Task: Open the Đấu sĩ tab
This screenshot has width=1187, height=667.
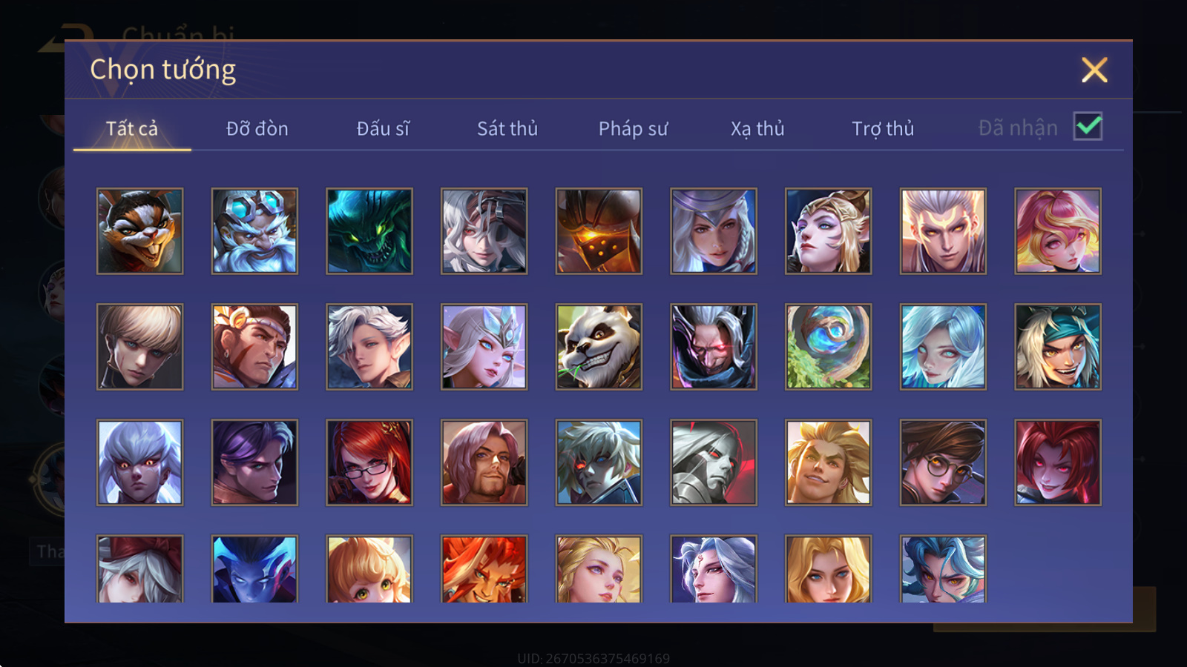Action: coord(383,129)
